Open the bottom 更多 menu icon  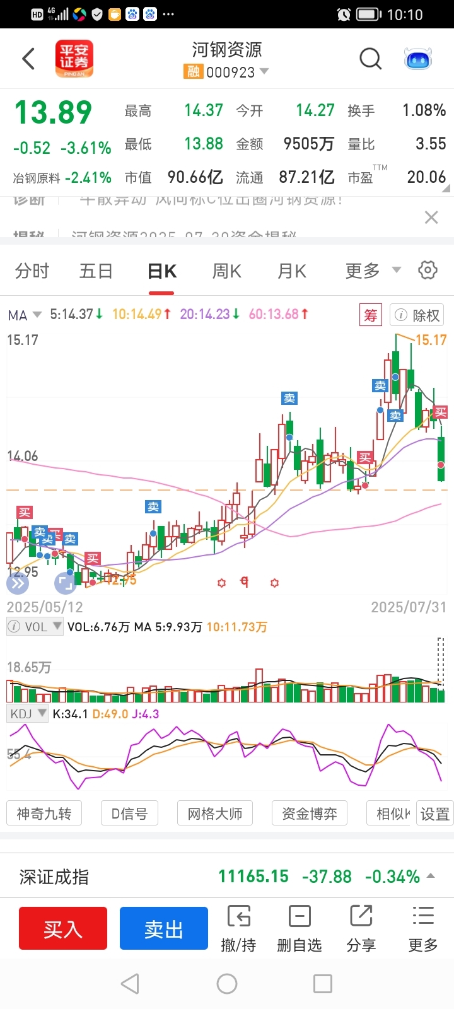click(422, 928)
